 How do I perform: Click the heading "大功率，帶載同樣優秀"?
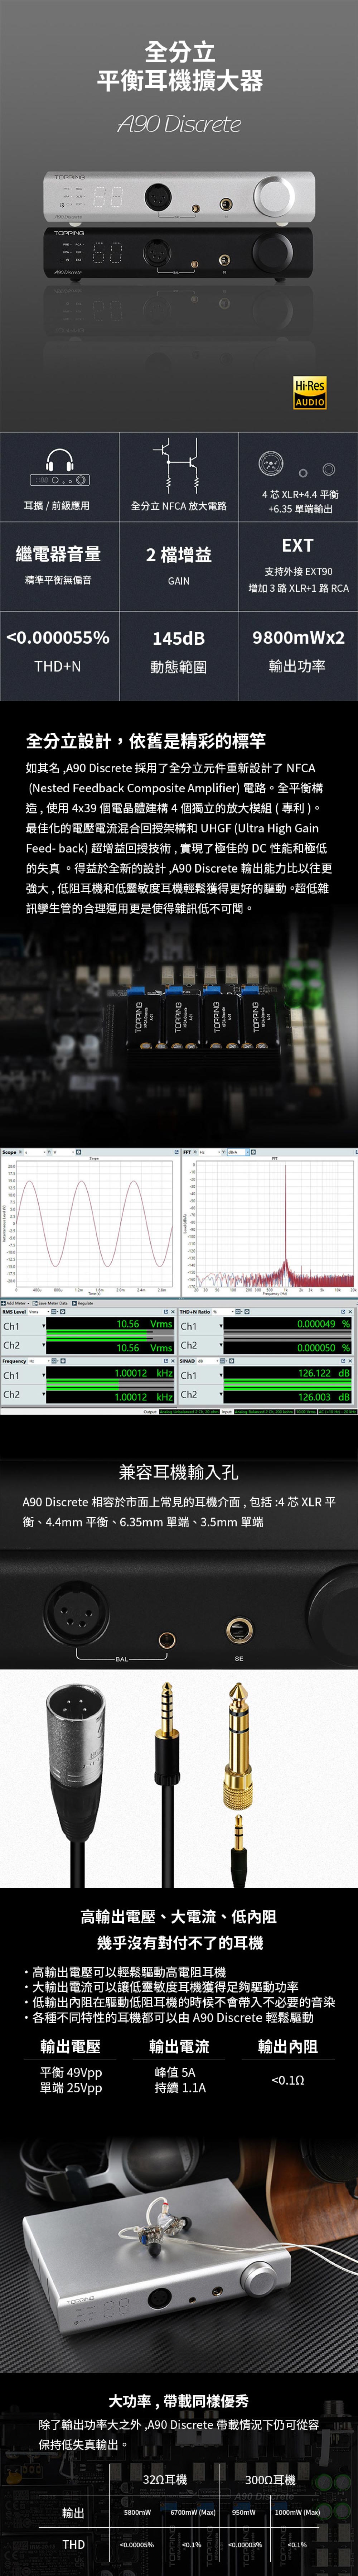coord(179,2401)
